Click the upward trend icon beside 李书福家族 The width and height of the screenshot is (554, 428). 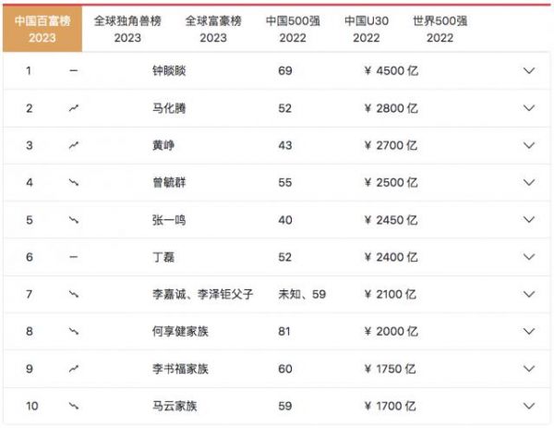(74, 369)
